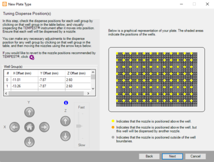Image resolution: width=214 pixels, height=162 pixels.
Task: Select well group row 0
Action: [47, 80]
